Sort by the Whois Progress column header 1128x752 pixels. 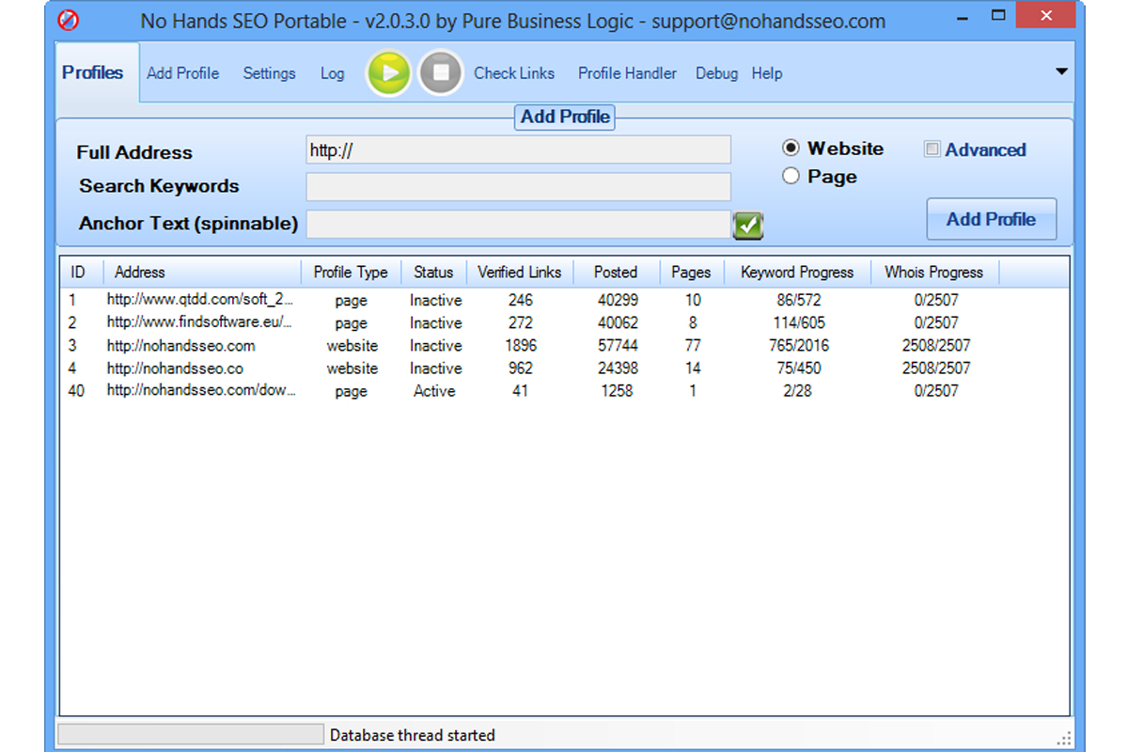[934, 273]
